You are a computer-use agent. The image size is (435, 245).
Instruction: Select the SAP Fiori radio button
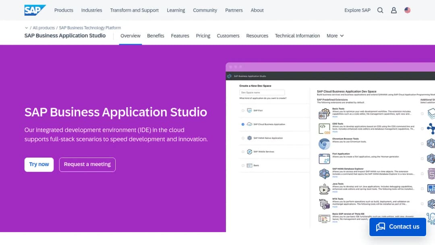point(243,110)
